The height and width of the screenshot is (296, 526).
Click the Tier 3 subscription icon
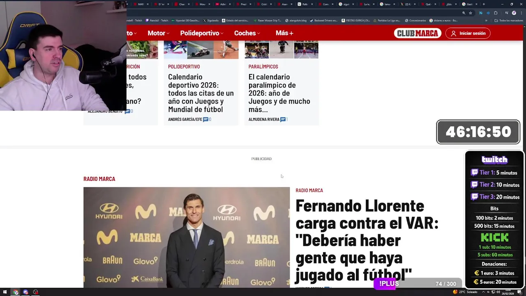pos(474,197)
